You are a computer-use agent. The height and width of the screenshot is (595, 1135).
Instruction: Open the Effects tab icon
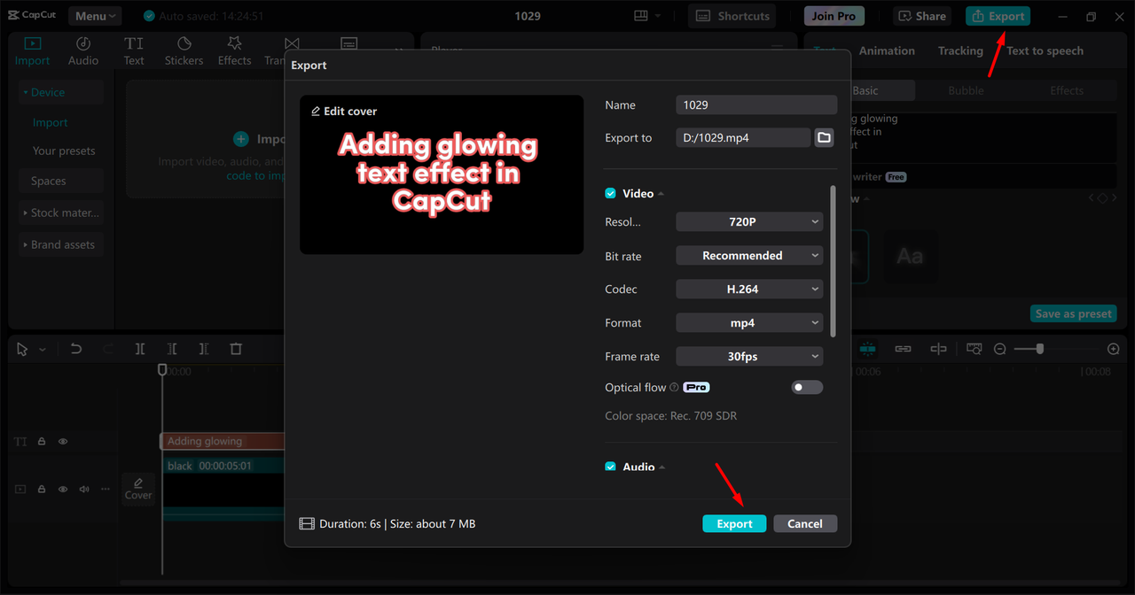(235, 43)
